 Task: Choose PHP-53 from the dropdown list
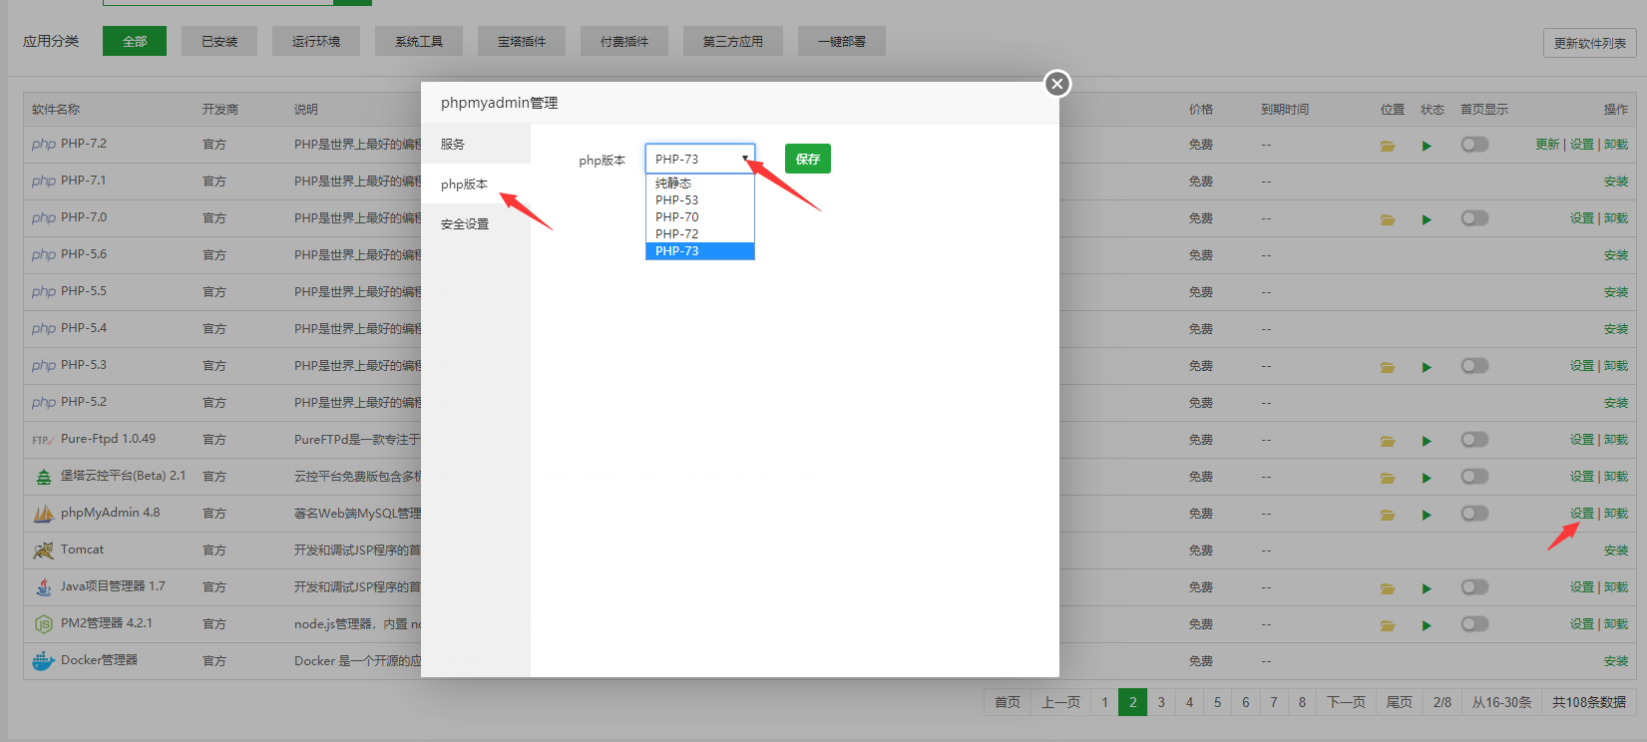pyautogui.click(x=700, y=200)
